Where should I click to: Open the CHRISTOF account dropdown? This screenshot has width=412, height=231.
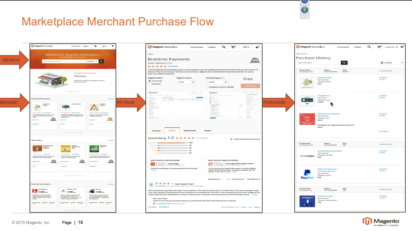coord(391,47)
